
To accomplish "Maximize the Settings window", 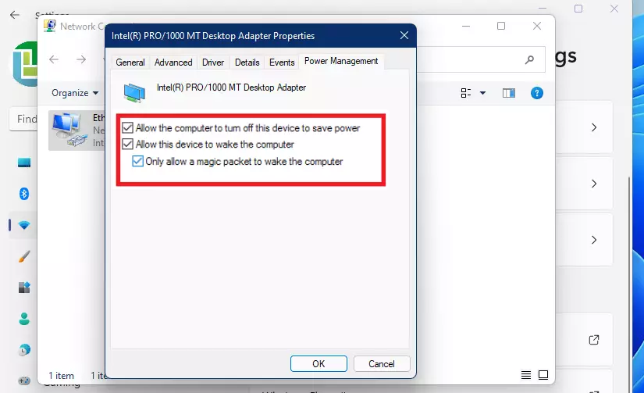I will (x=578, y=9).
